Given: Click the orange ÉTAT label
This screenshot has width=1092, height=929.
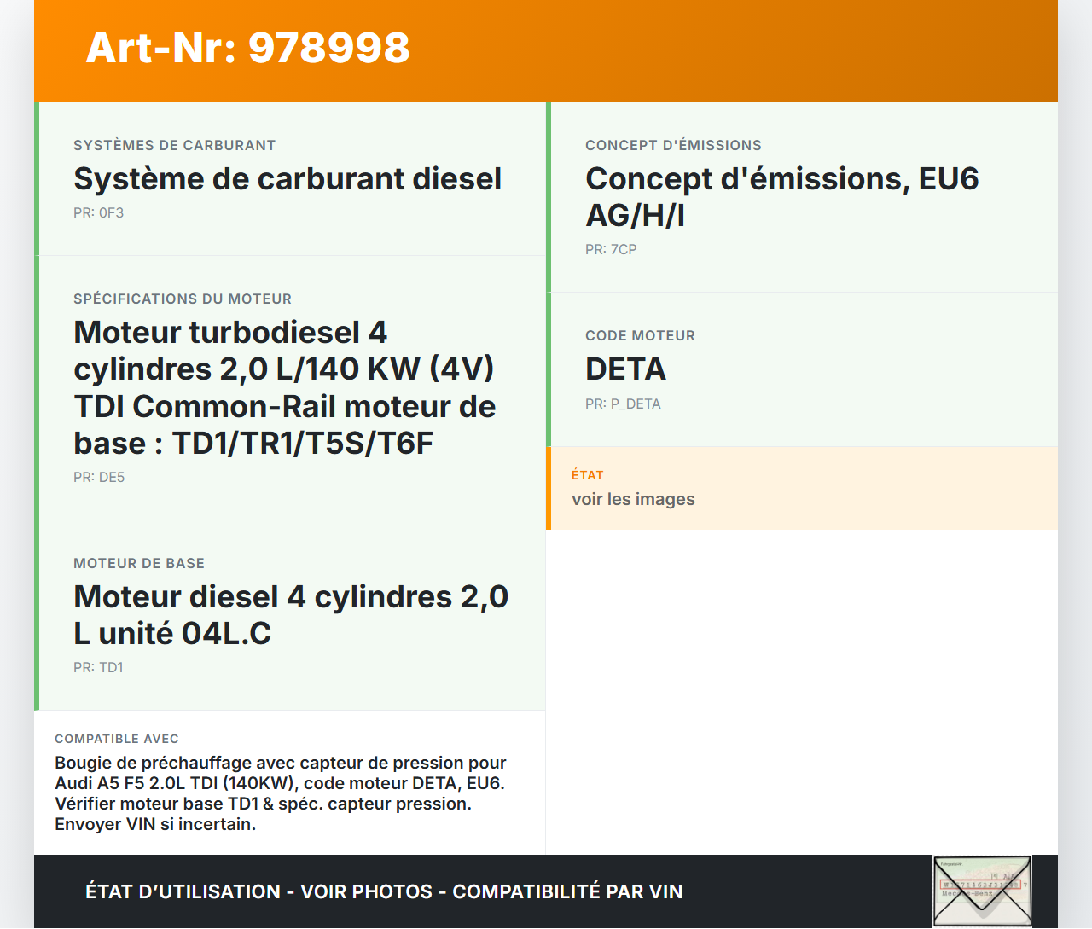Looking at the screenshot, I should pos(587,475).
